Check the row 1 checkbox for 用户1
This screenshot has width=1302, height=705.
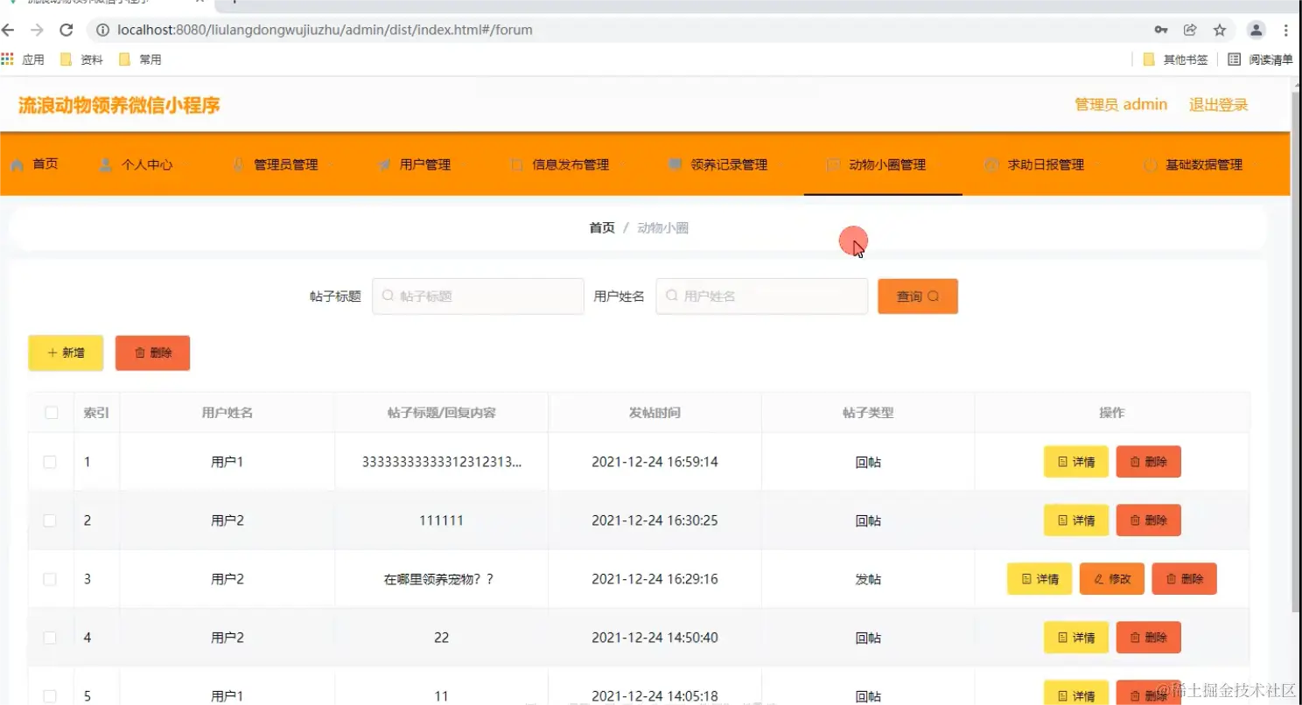click(x=50, y=462)
